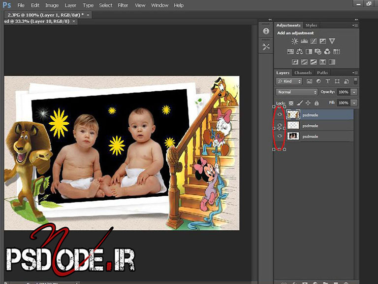Add a Vibrance adjustment
The height and width of the screenshot is (284, 378).
(x=332, y=41)
